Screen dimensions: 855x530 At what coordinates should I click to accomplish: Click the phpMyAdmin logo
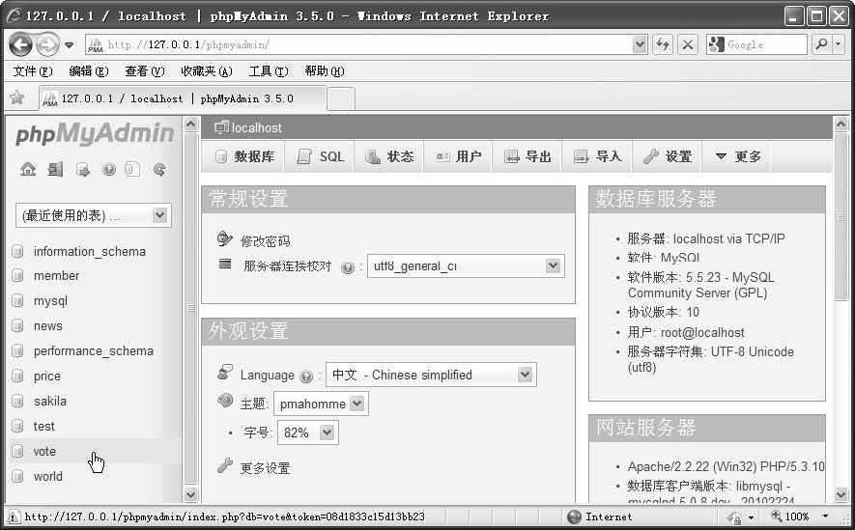coord(95,134)
